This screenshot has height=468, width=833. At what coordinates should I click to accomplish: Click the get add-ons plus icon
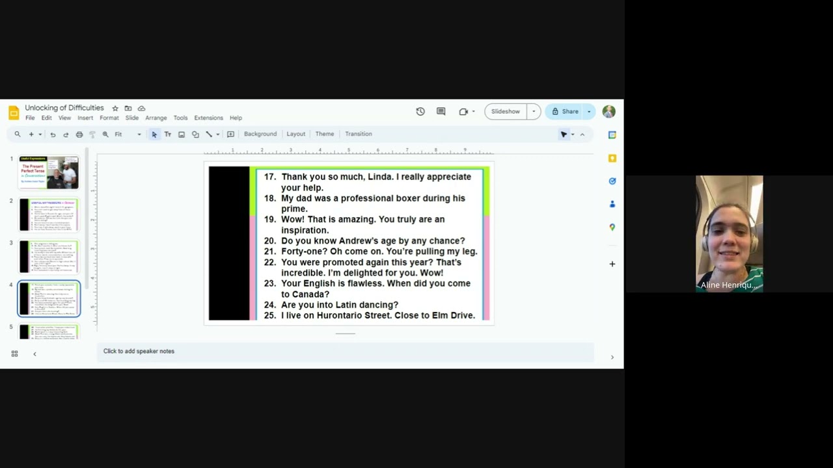click(x=612, y=264)
